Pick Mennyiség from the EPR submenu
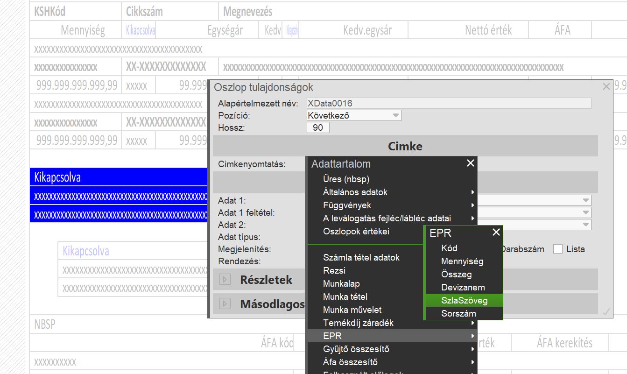Viewport: 627px width, 374px height. pos(464,261)
